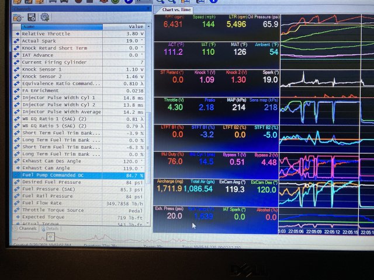Screen dimensions: 374x280
Task: Expand the dropdown arrow next to folder icon
Action: [x=23, y=18]
